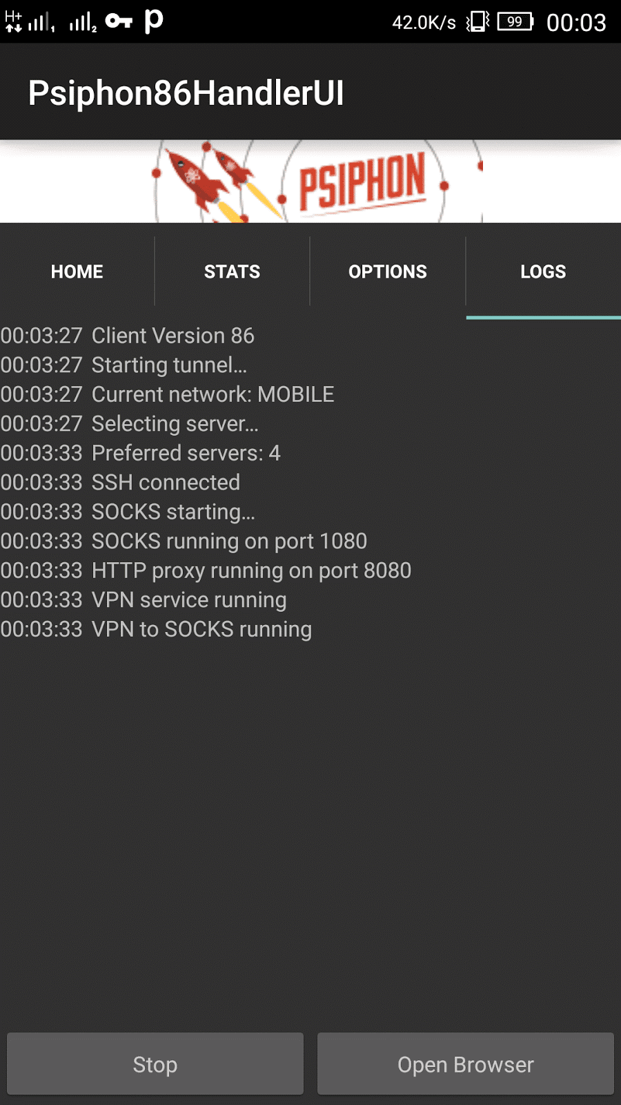Open the STATS tab

pyautogui.click(x=233, y=271)
